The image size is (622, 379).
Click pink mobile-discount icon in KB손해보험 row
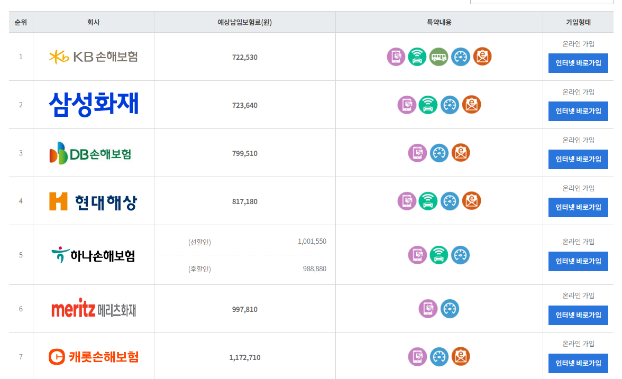pos(396,57)
